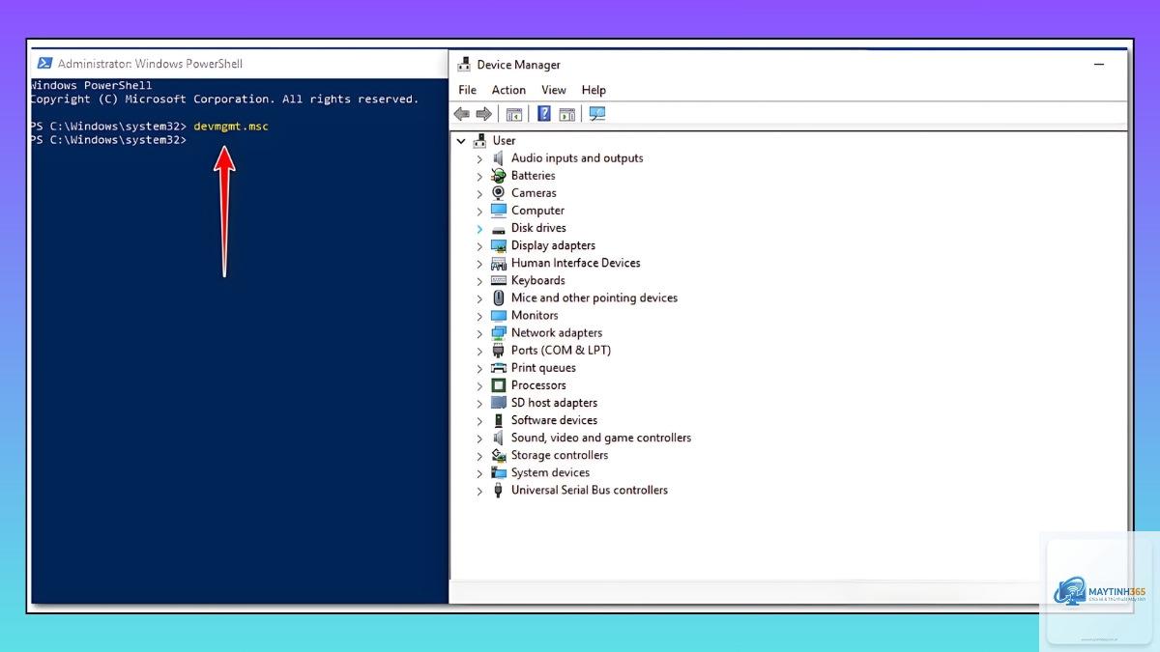
Task: Select the Ports (COM & LPT) label
Action: 561,351
